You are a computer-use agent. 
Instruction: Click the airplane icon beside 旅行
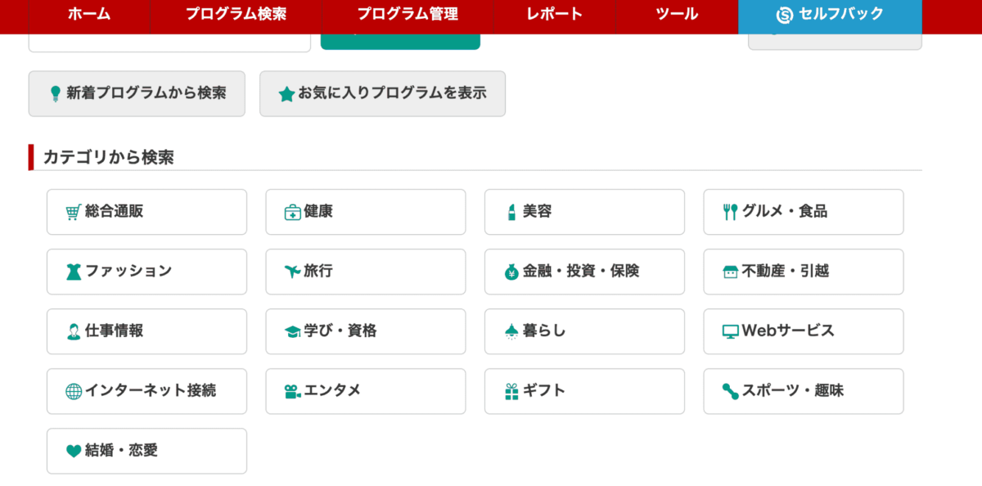click(292, 272)
